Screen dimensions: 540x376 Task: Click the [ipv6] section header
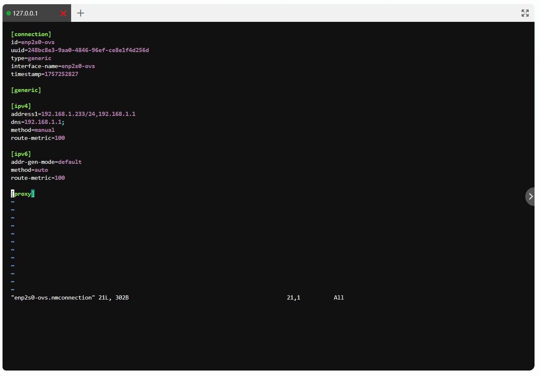21,154
